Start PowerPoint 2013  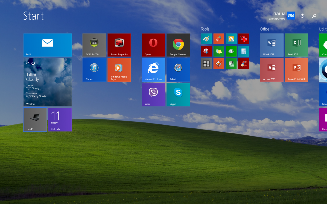[x=297, y=70]
